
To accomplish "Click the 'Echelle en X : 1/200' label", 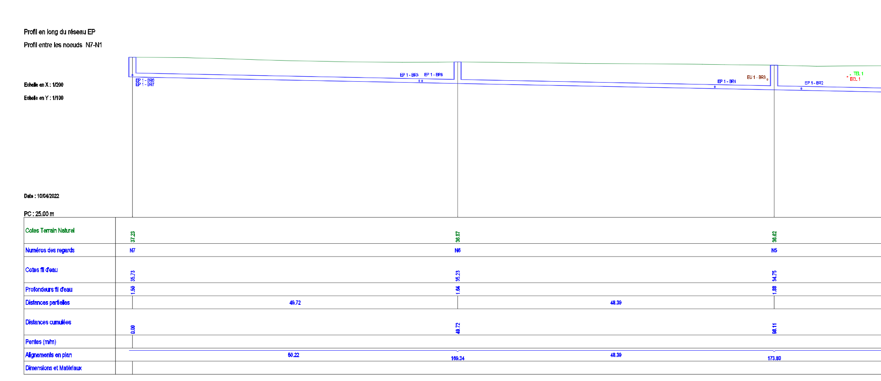I will [x=44, y=85].
